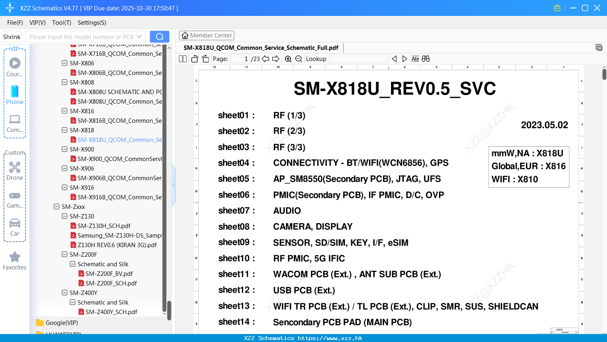The height and width of the screenshot is (342, 607).
Task: Rotate page clockwise
Action: coord(206,59)
